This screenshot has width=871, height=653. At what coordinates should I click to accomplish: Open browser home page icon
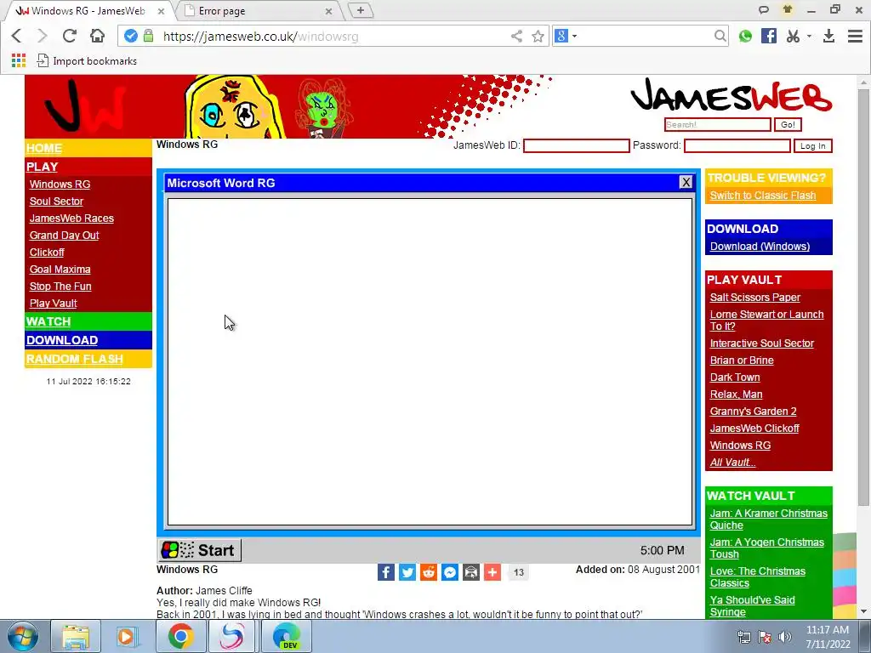97,36
